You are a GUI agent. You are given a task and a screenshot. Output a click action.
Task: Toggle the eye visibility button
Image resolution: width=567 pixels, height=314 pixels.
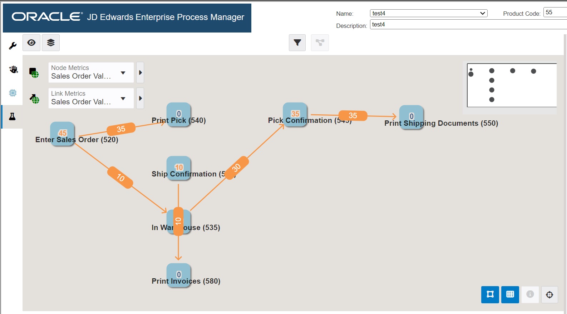(x=31, y=43)
